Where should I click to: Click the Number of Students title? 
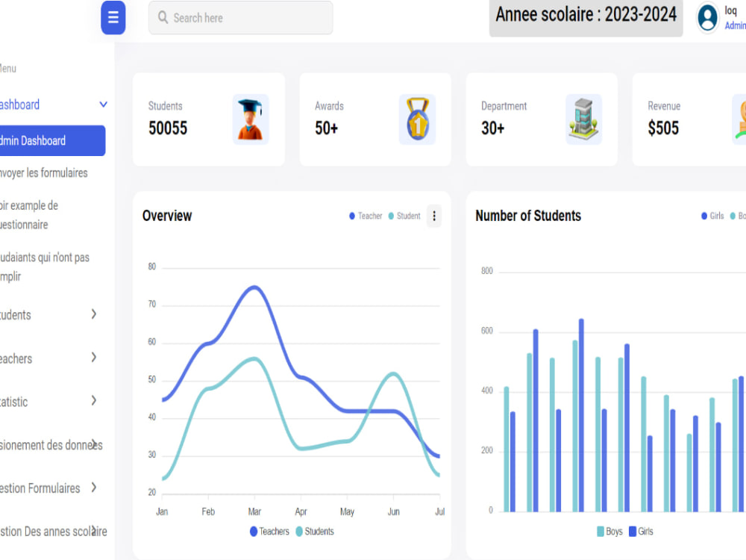[528, 216]
